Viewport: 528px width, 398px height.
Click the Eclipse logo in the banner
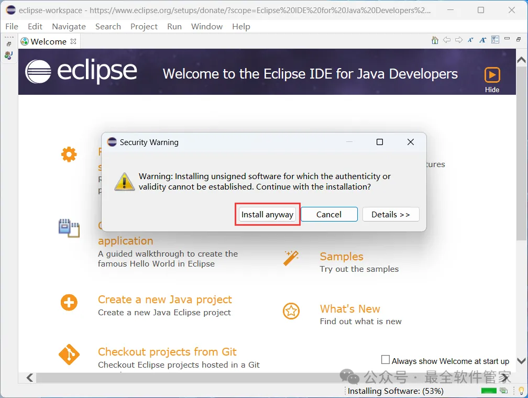[x=81, y=71]
